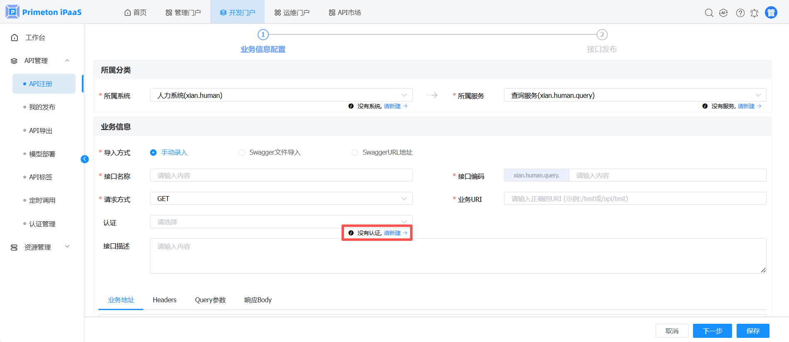Click step 2 接口发布 marker
This screenshot has width=789, height=342.
point(602,35)
